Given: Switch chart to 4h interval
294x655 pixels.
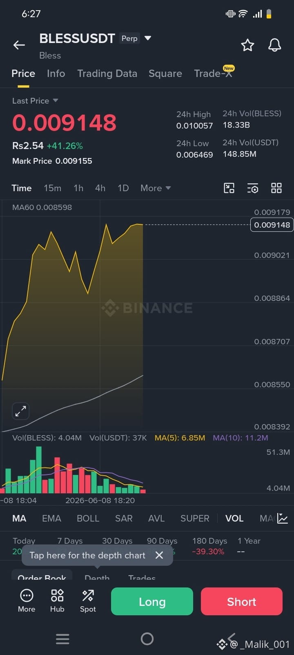Looking at the screenshot, I should click(100, 188).
